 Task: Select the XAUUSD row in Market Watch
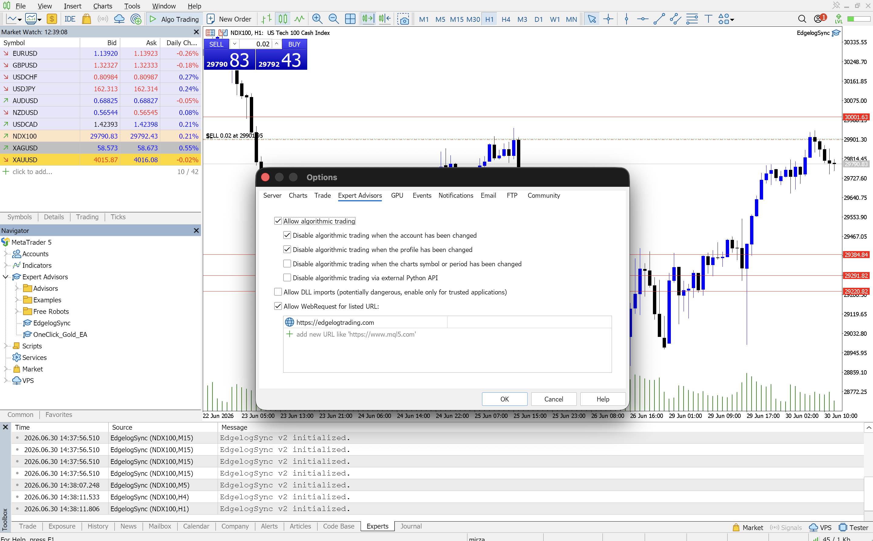(100, 160)
